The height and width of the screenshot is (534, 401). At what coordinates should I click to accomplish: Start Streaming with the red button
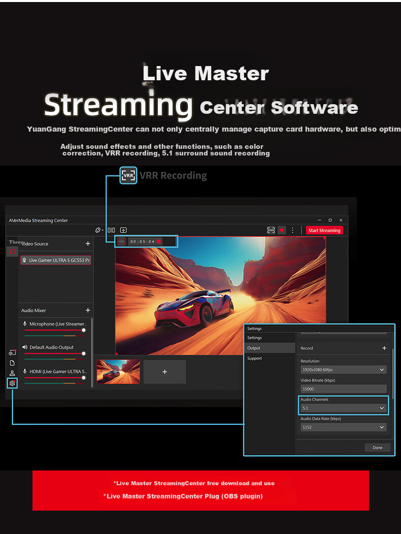pos(324,231)
